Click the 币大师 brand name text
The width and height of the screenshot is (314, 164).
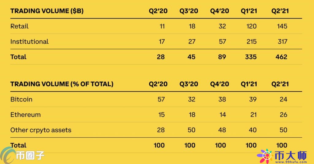click(291, 155)
